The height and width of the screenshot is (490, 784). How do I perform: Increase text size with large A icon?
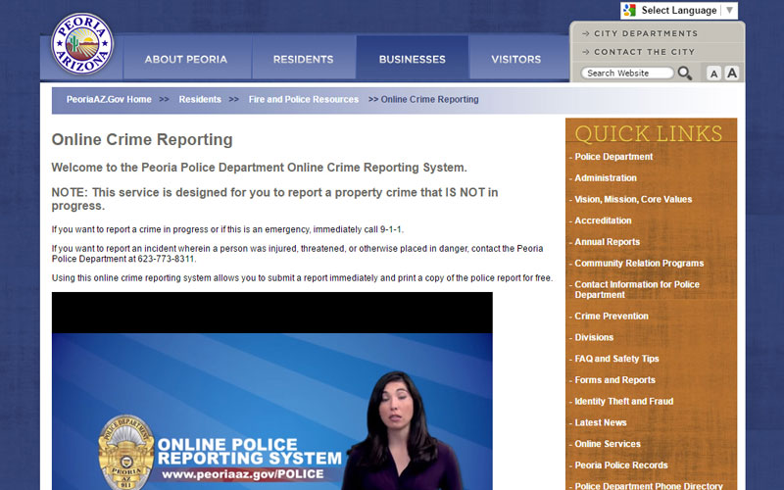coord(731,73)
